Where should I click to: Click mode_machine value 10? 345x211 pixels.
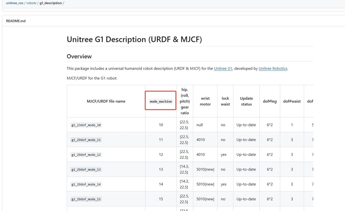161,125
